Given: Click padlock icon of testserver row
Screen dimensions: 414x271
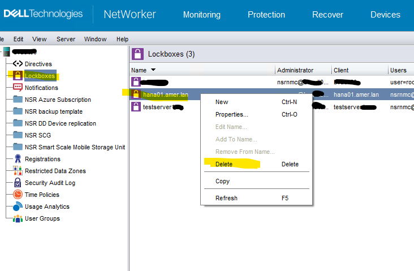Looking at the screenshot, I should [136, 107].
